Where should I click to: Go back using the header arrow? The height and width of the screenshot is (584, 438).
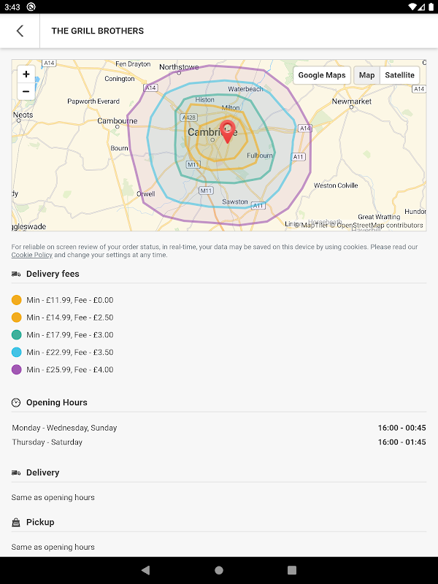coord(20,31)
